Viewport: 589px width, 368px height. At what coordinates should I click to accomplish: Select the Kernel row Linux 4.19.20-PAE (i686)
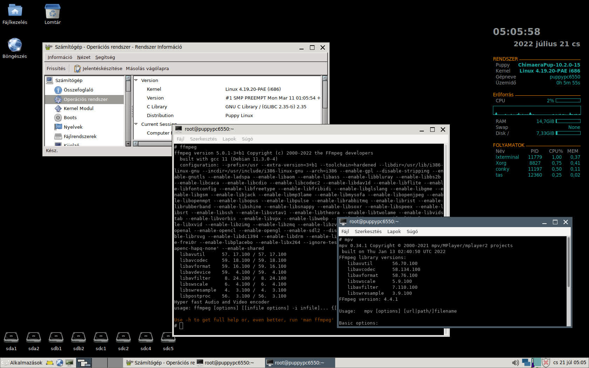coord(227,89)
